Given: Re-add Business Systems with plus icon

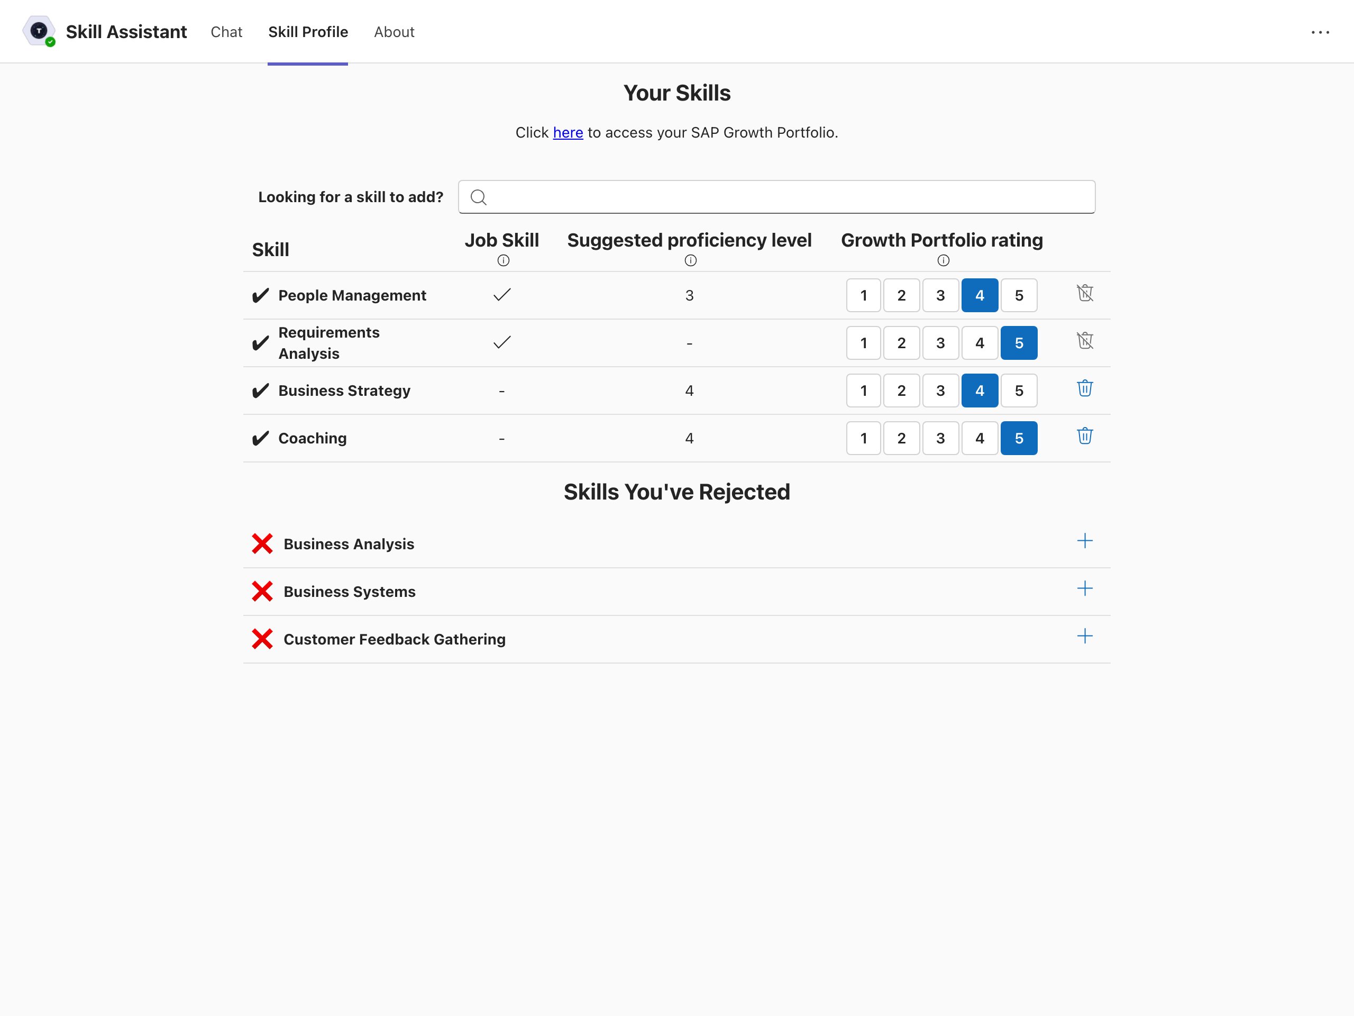Looking at the screenshot, I should [x=1085, y=588].
